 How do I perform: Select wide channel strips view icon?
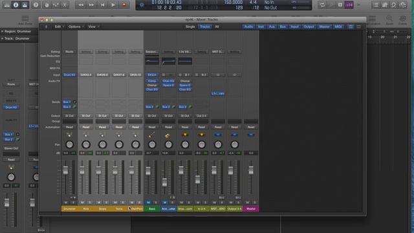click(x=358, y=27)
